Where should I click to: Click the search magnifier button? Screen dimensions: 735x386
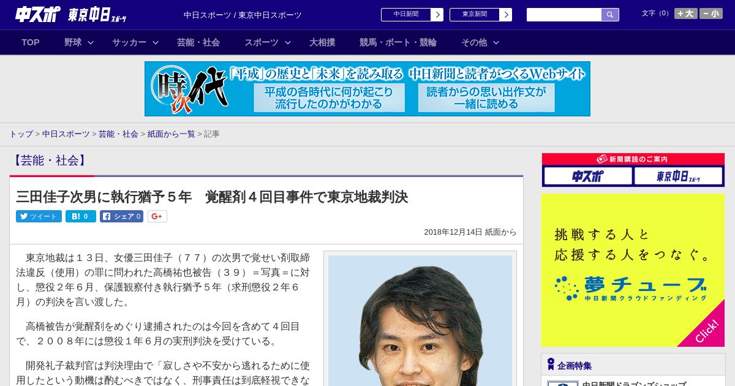point(610,15)
